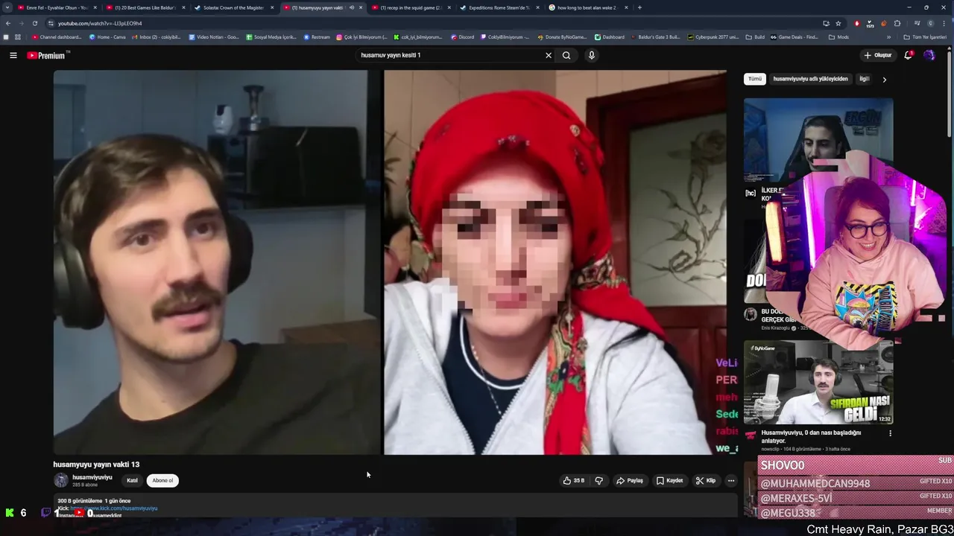Show more filter chips with right arrow

coord(885,79)
